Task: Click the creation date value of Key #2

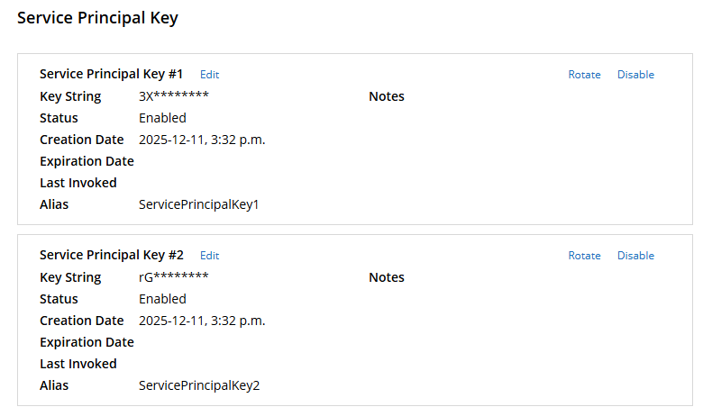Action: (202, 321)
